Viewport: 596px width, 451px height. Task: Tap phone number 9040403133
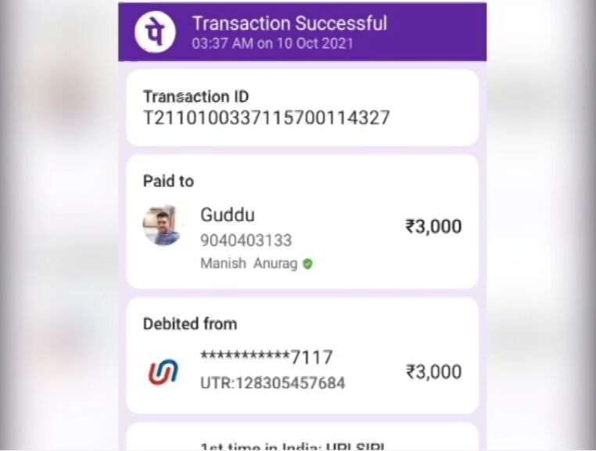click(246, 240)
